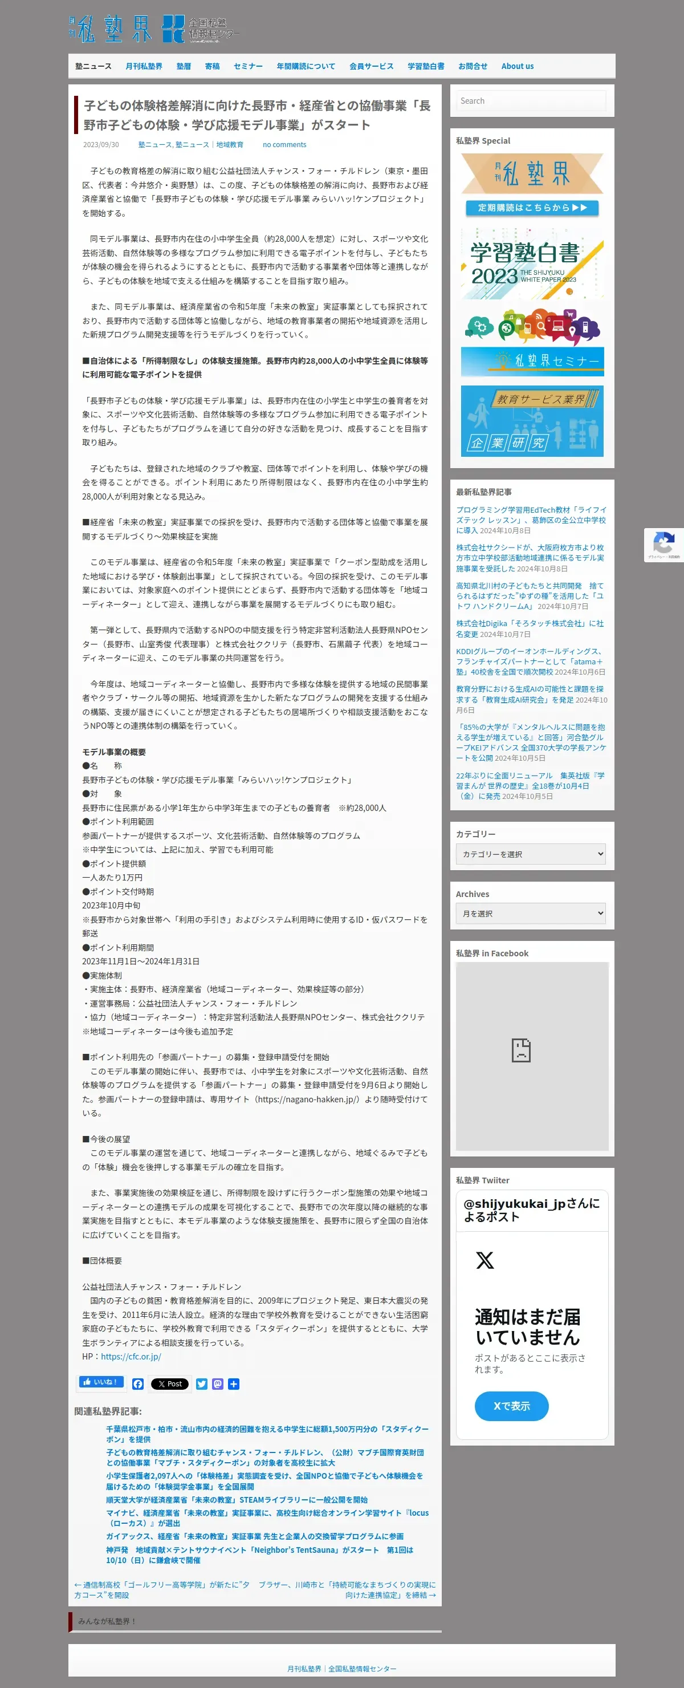Click the 月刊私塾界 site logo
The height and width of the screenshot is (1688, 684).
pos(110,29)
